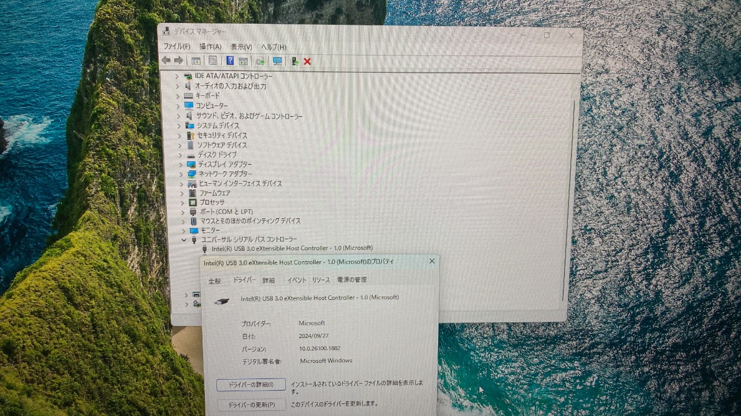741x416 pixels.
Task: Expand the マウスとそのほかのポインティング デバイス node
Action: [x=183, y=221]
